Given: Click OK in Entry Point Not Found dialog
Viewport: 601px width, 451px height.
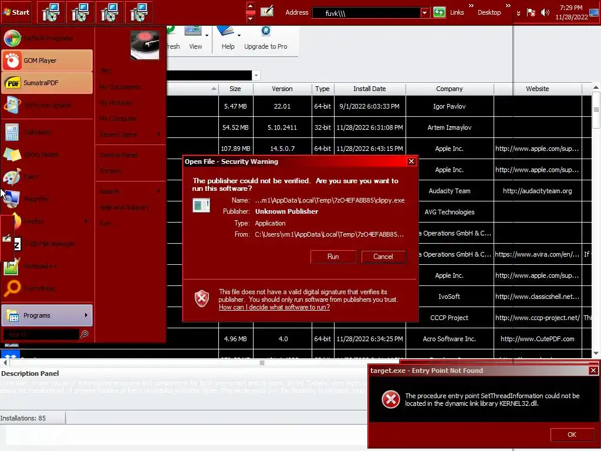Looking at the screenshot, I should pyautogui.click(x=572, y=435).
